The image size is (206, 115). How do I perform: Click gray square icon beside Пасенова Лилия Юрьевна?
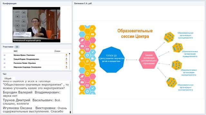pos(5,63)
